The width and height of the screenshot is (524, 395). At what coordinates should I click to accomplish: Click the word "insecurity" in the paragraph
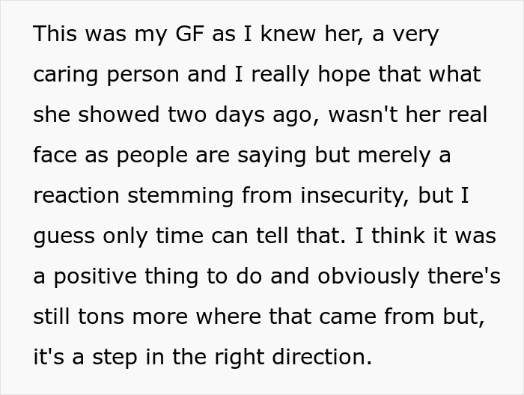(x=346, y=196)
